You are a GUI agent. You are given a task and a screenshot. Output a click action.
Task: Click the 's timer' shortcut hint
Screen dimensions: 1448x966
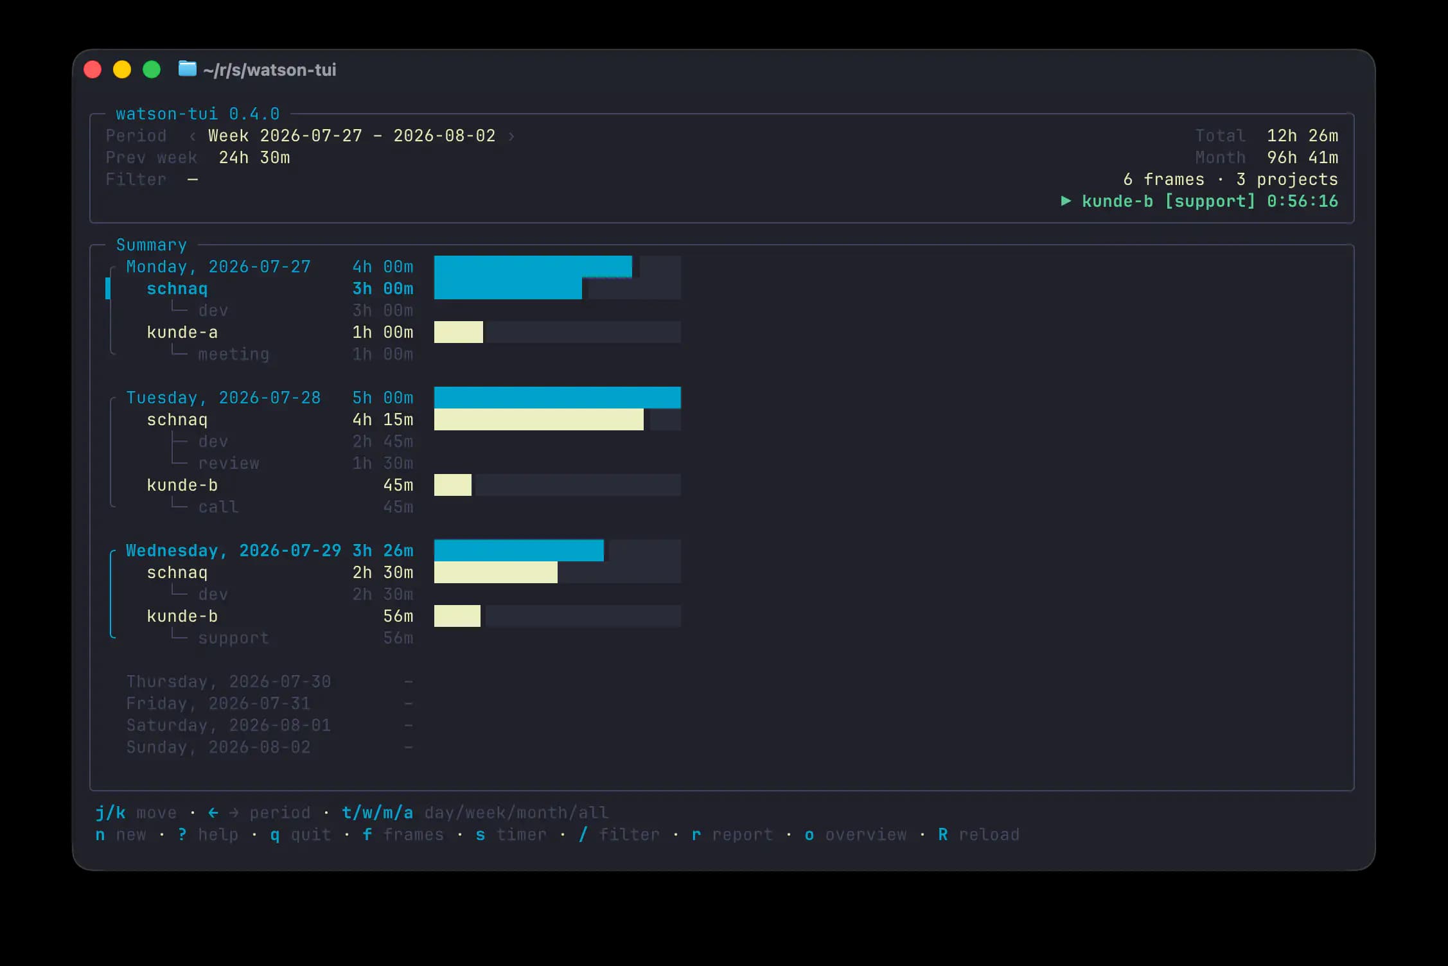tap(511, 834)
